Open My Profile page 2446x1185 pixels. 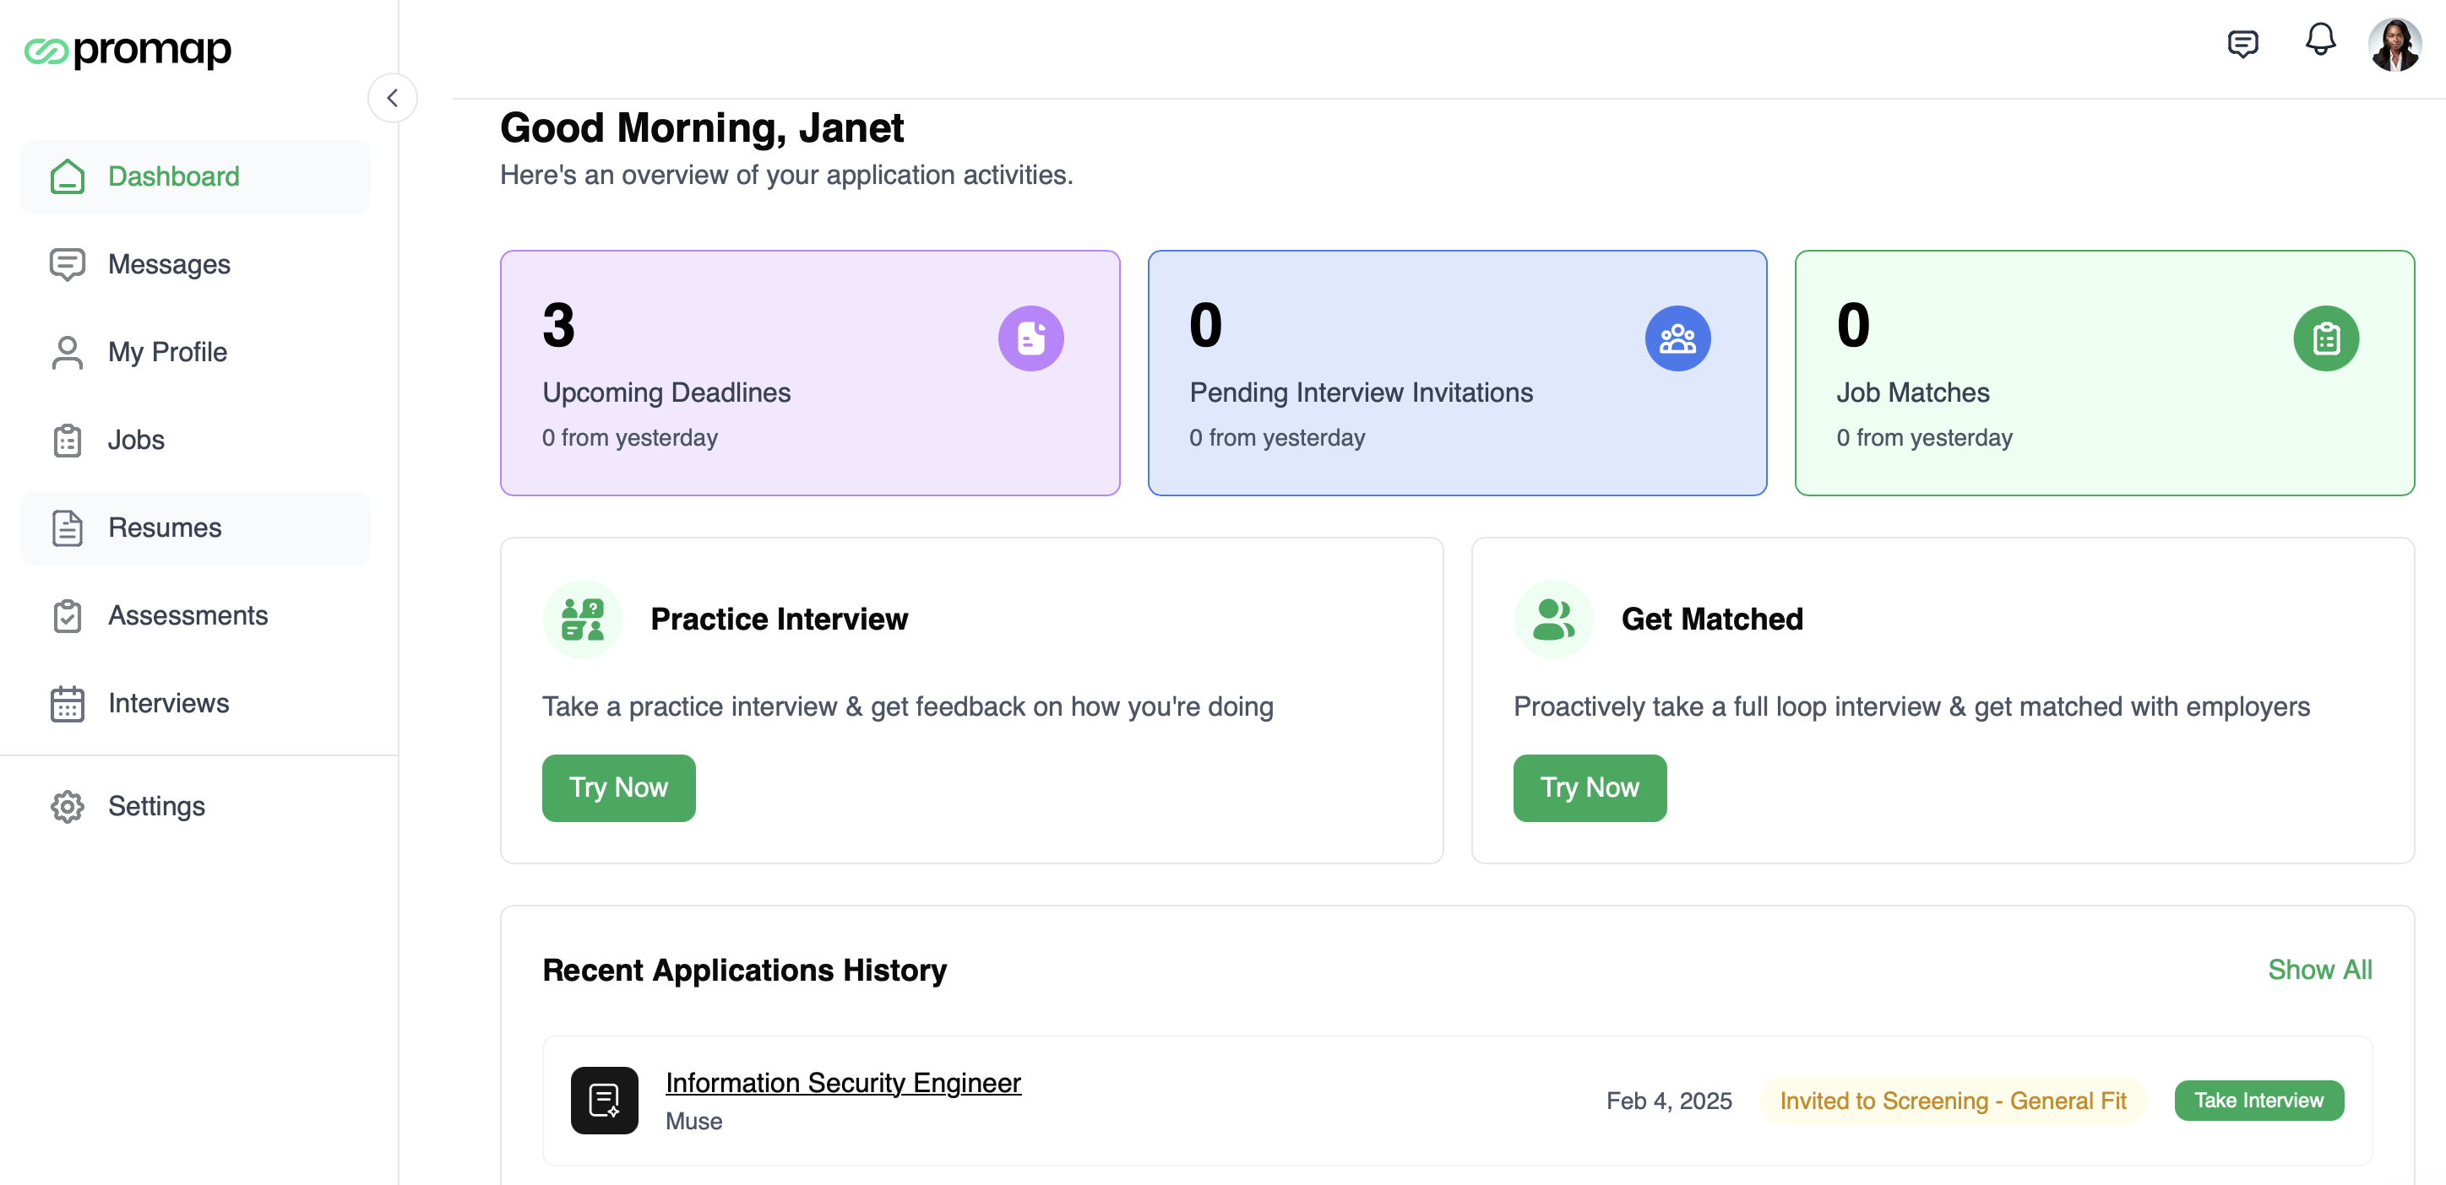[x=194, y=352]
